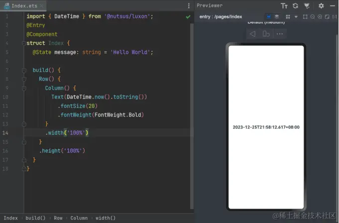Click the device back triangle button

tap(252, 34)
